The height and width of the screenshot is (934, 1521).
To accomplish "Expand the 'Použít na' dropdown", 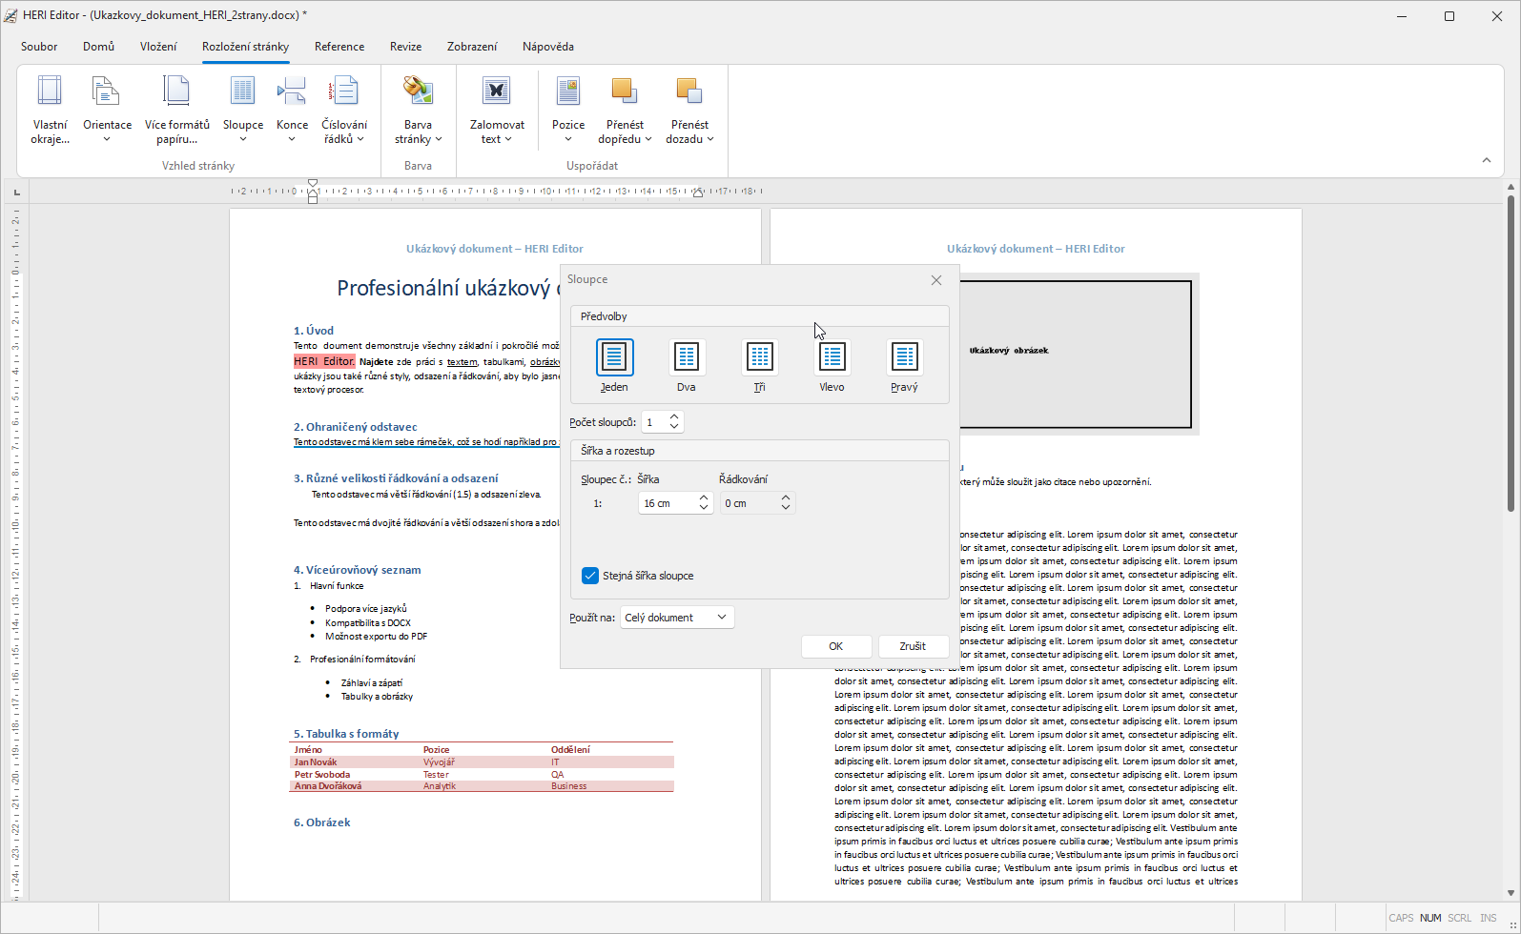I will (x=676, y=618).
